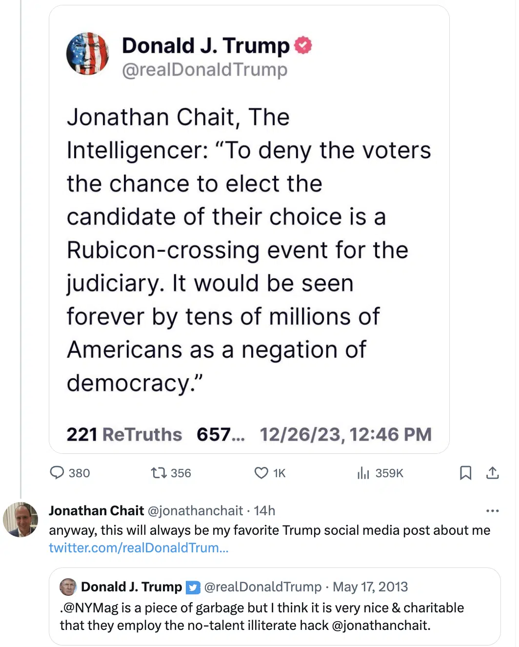Click Trump's flag profile avatar
Image resolution: width=519 pixels, height=647 pixels.
(88, 54)
